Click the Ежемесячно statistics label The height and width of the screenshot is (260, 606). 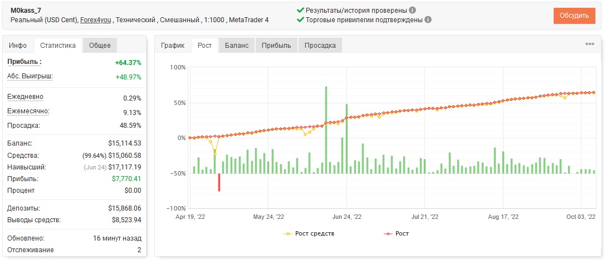[28, 111]
